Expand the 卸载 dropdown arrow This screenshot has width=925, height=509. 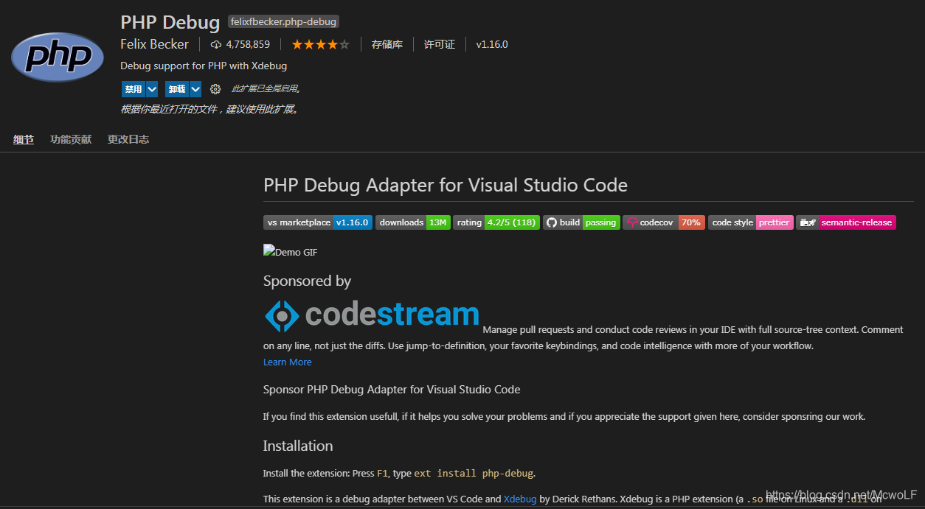tap(195, 89)
